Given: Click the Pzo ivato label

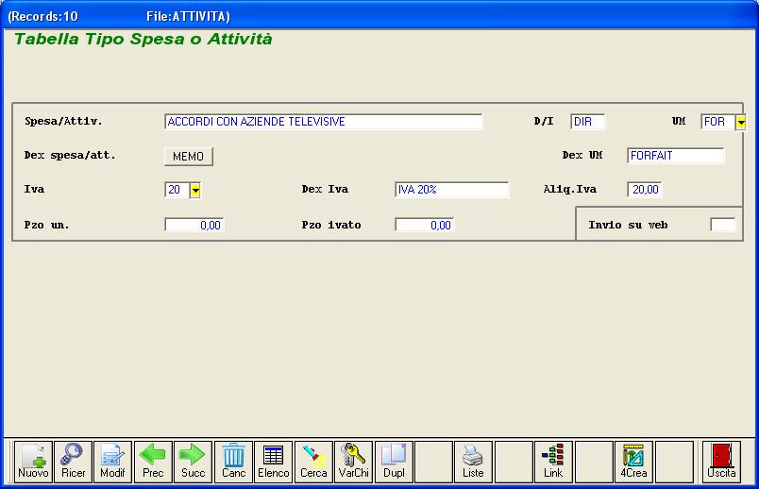Looking at the screenshot, I should click(x=331, y=225).
